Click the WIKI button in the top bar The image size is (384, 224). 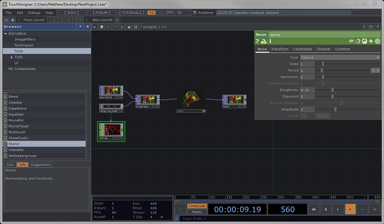[71, 13]
